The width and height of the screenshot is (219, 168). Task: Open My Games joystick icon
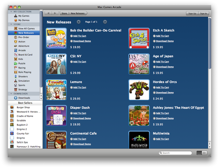tap(16, 16)
